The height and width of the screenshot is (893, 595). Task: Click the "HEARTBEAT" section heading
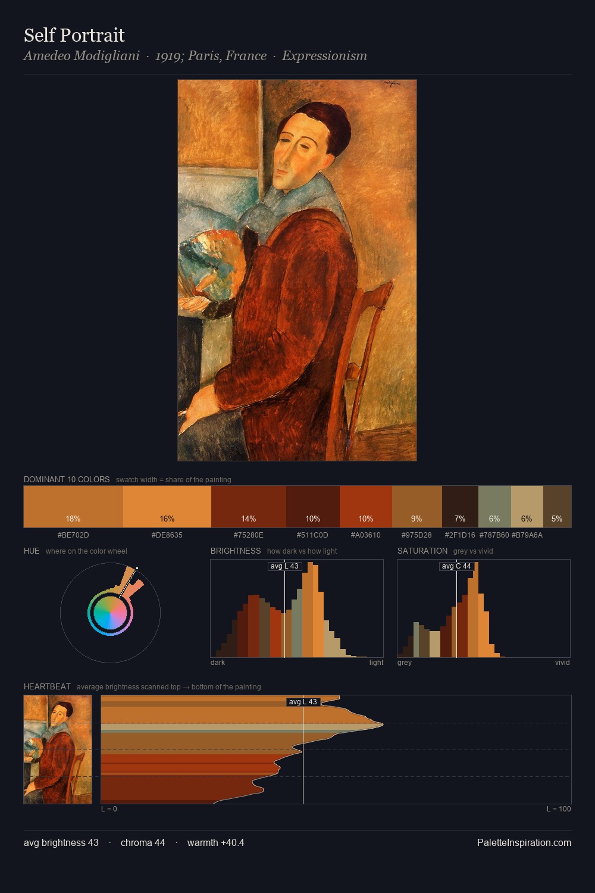click(47, 686)
